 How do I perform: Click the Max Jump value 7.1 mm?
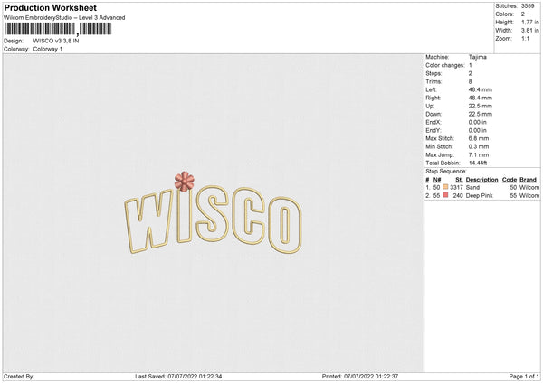479,154
